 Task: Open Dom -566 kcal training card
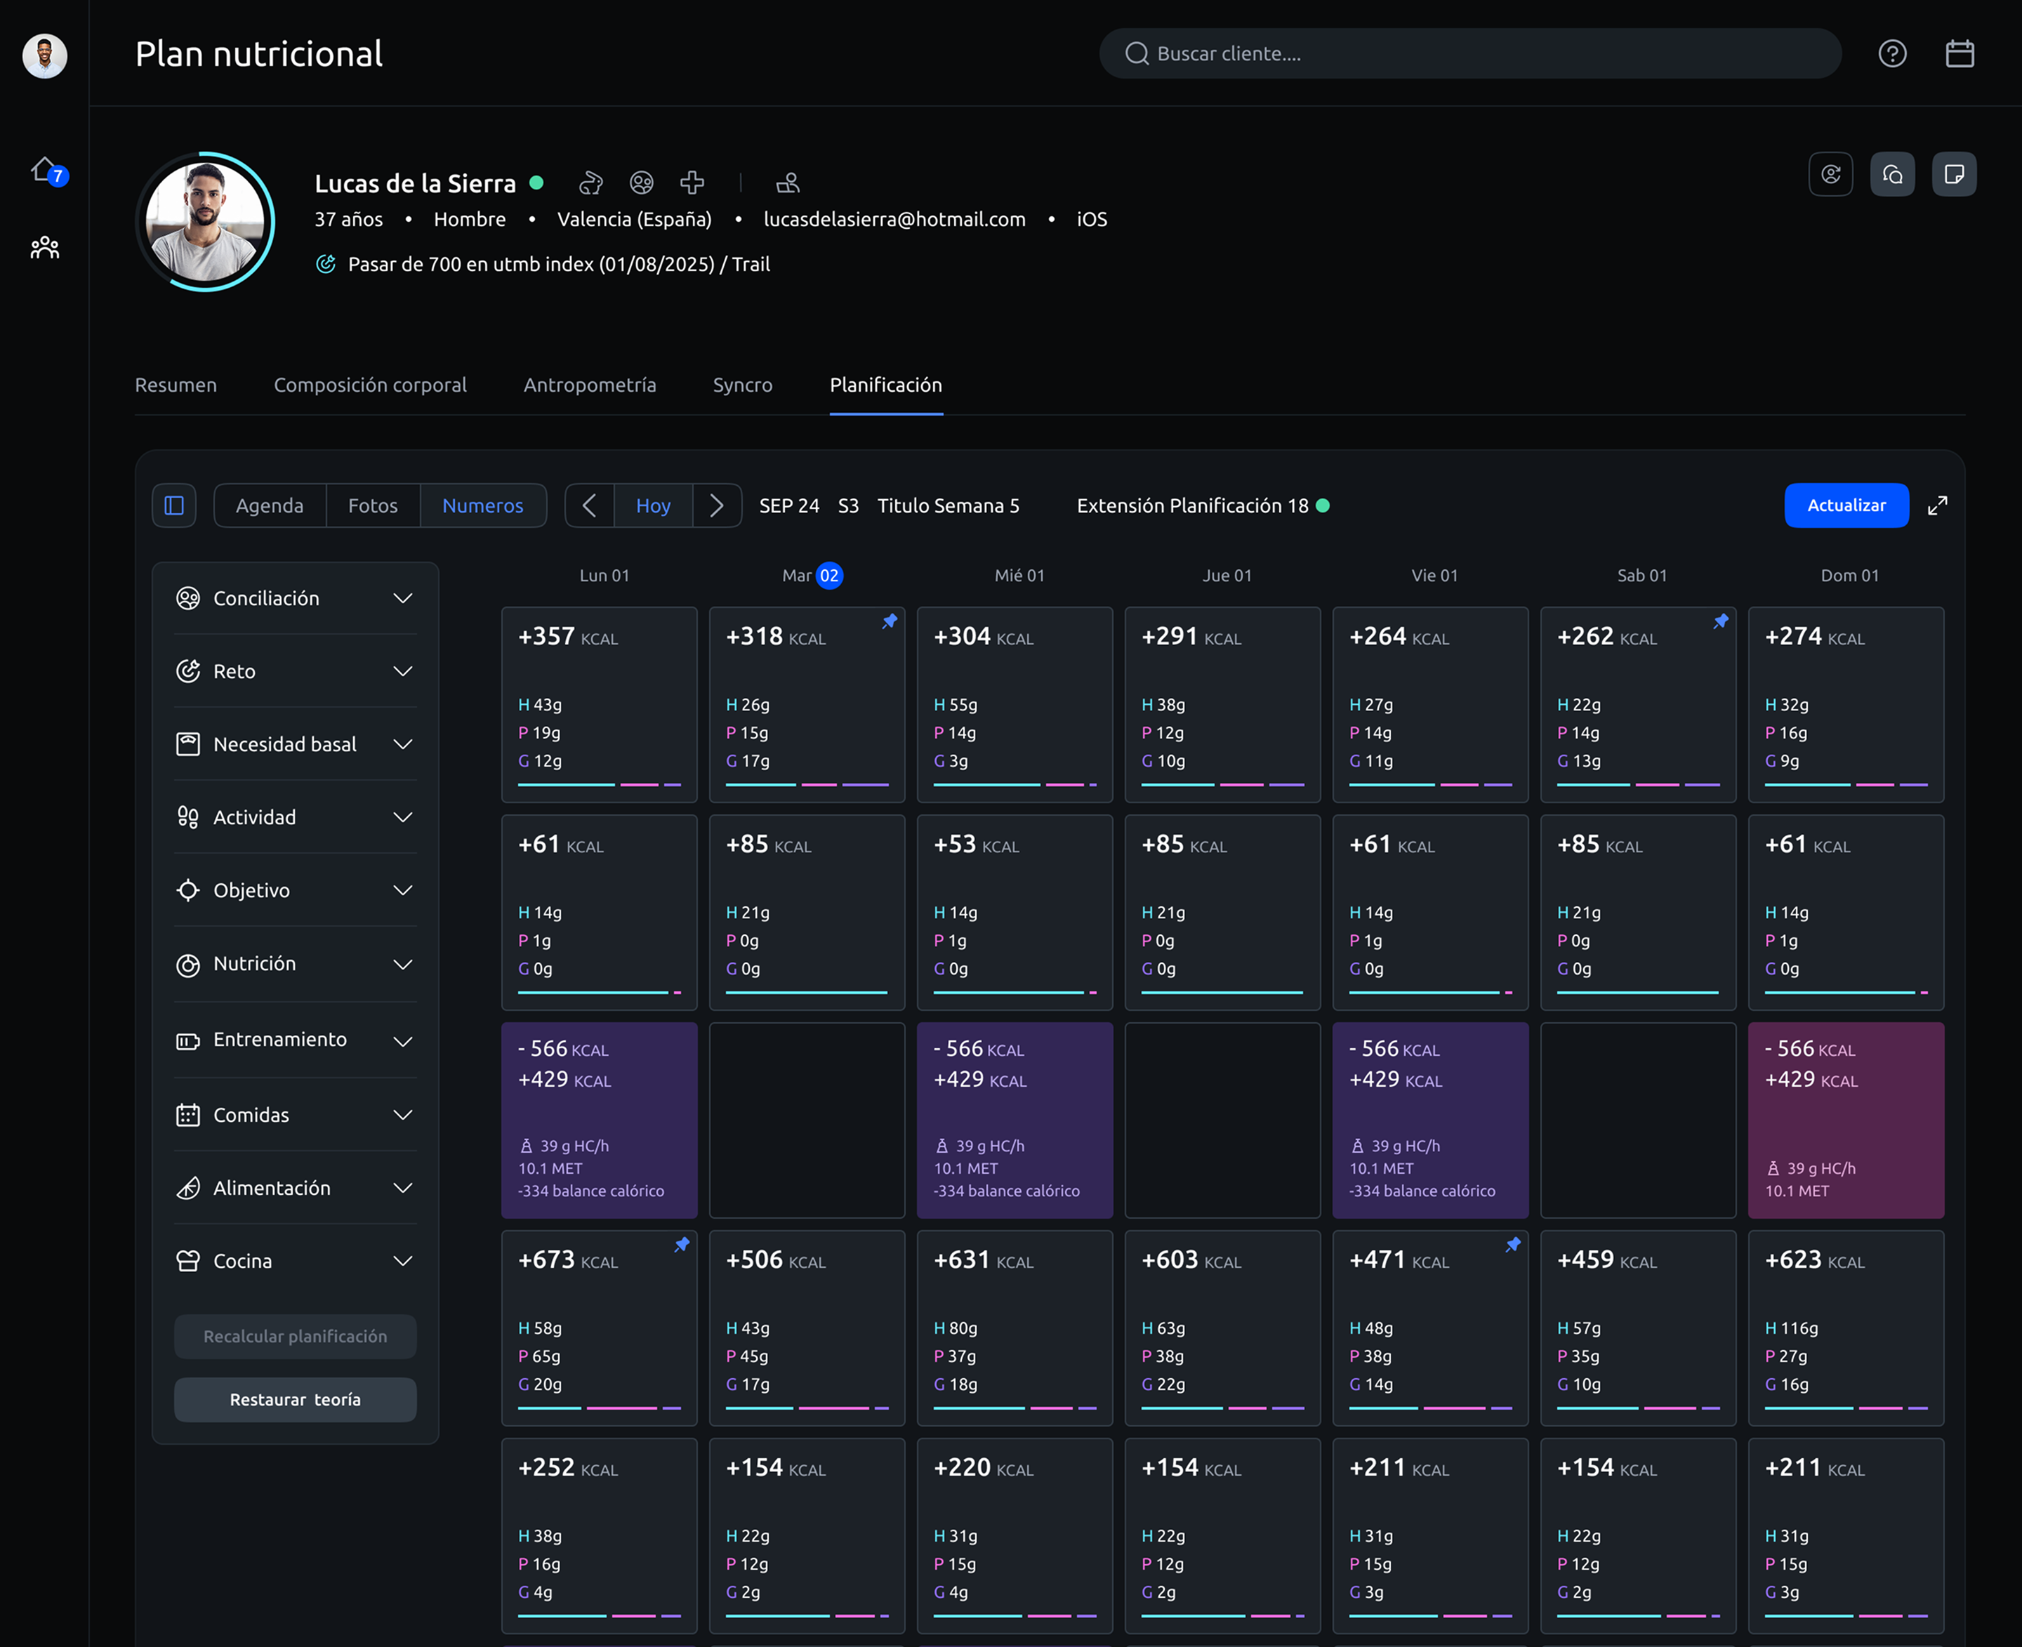(x=1846, y=1120)
